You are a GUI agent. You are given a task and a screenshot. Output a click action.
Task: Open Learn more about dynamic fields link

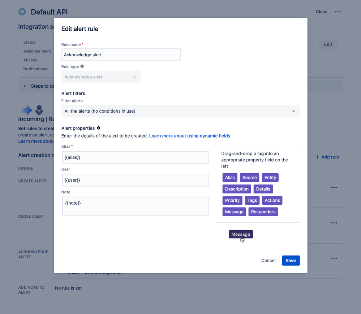pyautogui.click(x=190, y=136)
